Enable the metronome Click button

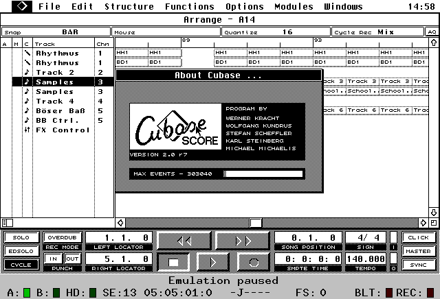pos(418,237)
